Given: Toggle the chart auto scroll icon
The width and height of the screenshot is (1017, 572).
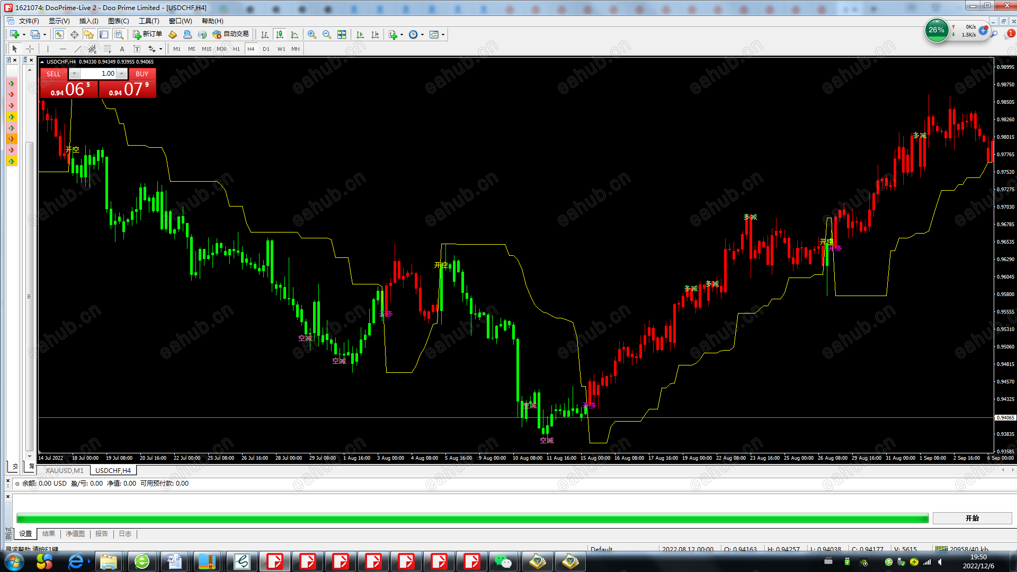Looking at the screenshot, I should [360, 34].
